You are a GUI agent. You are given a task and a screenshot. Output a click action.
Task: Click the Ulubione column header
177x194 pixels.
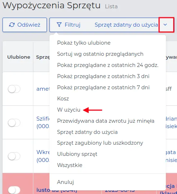tap(19, 57)
